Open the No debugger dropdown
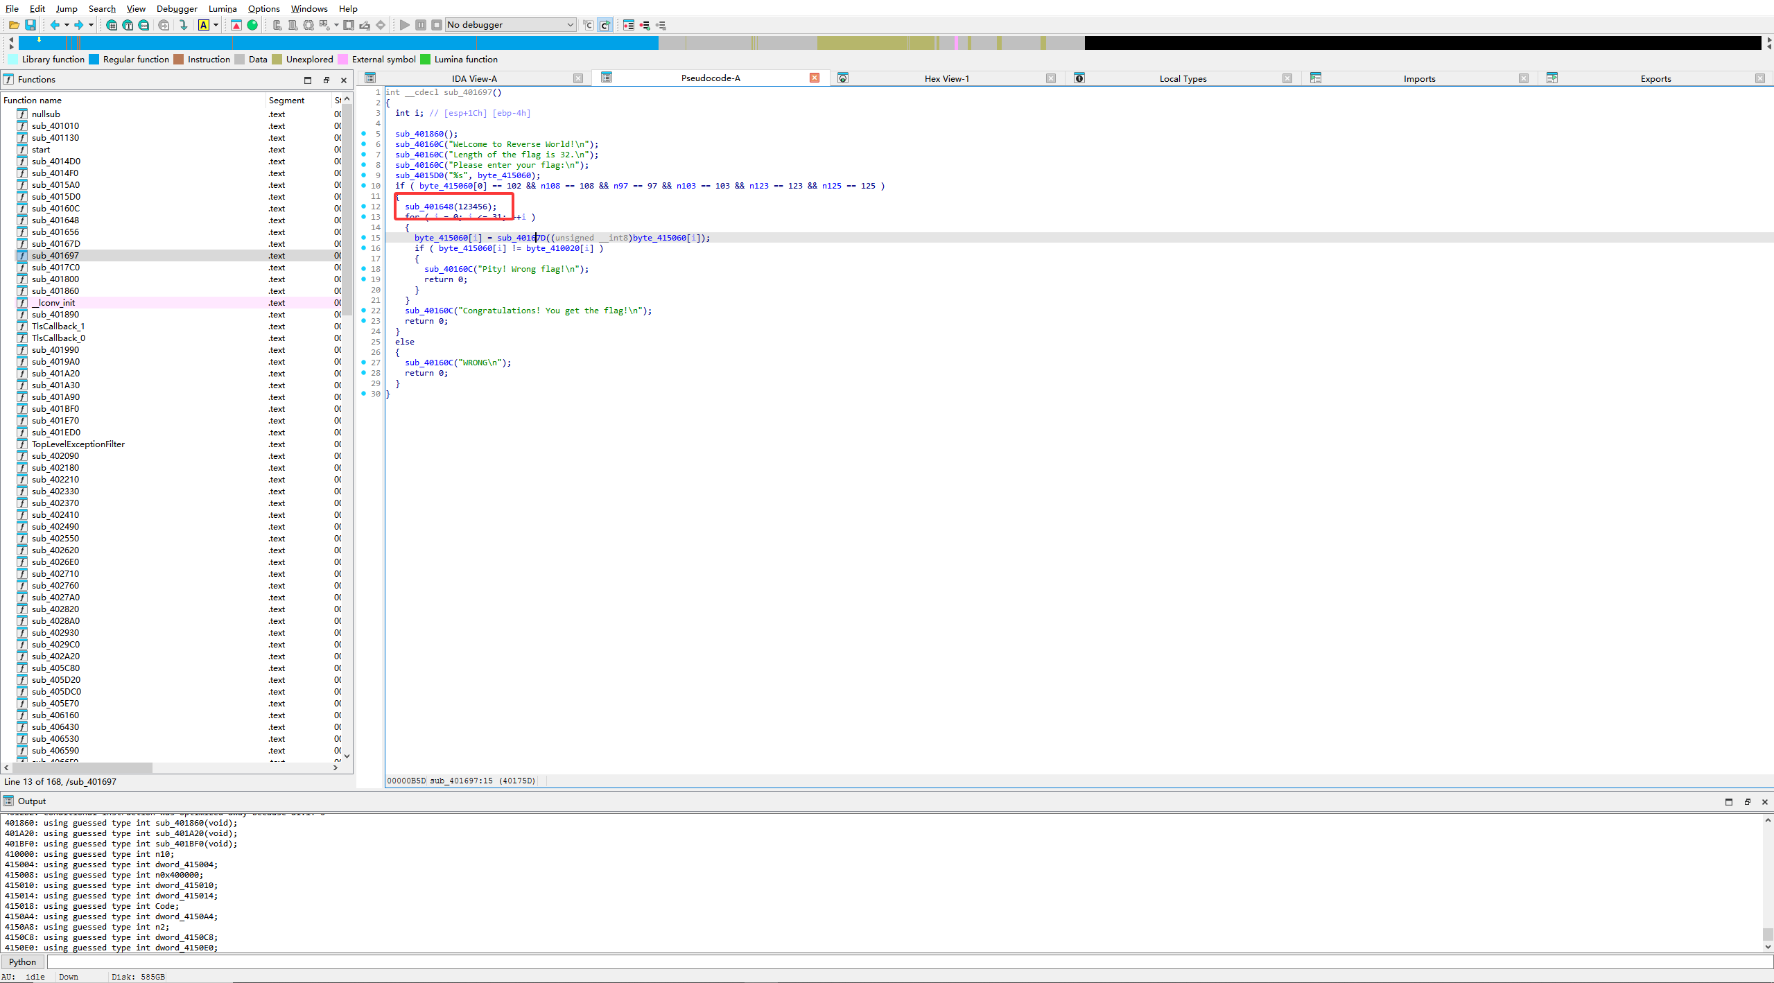 tap(510, 25)
